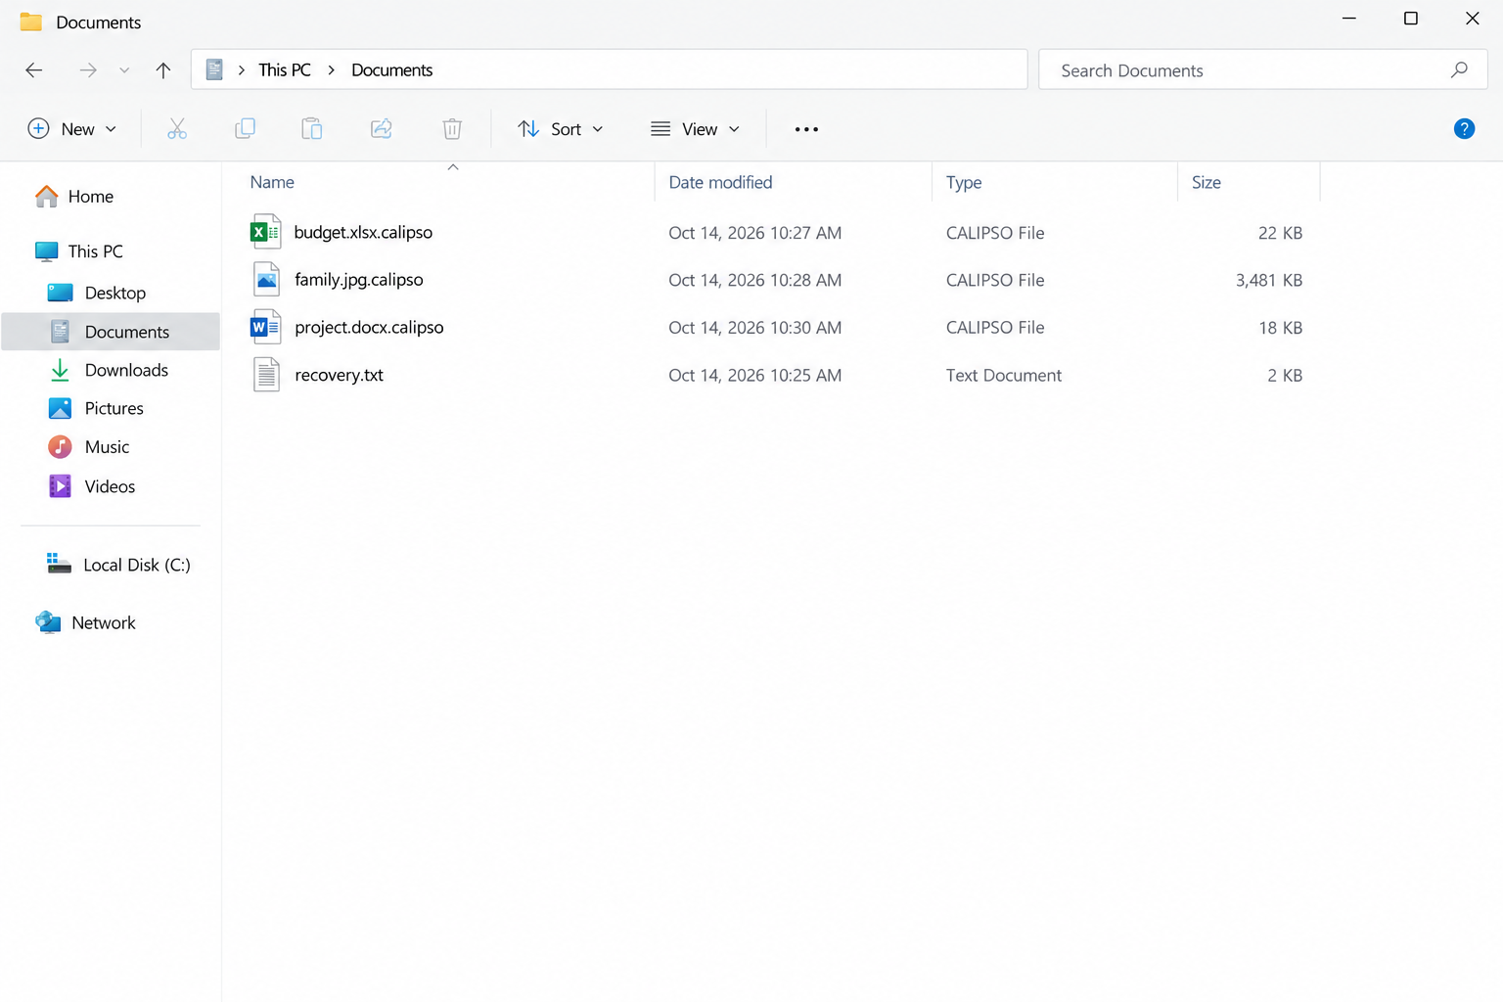Open Downloads folder in sidebar

click(x=109, y=370)
